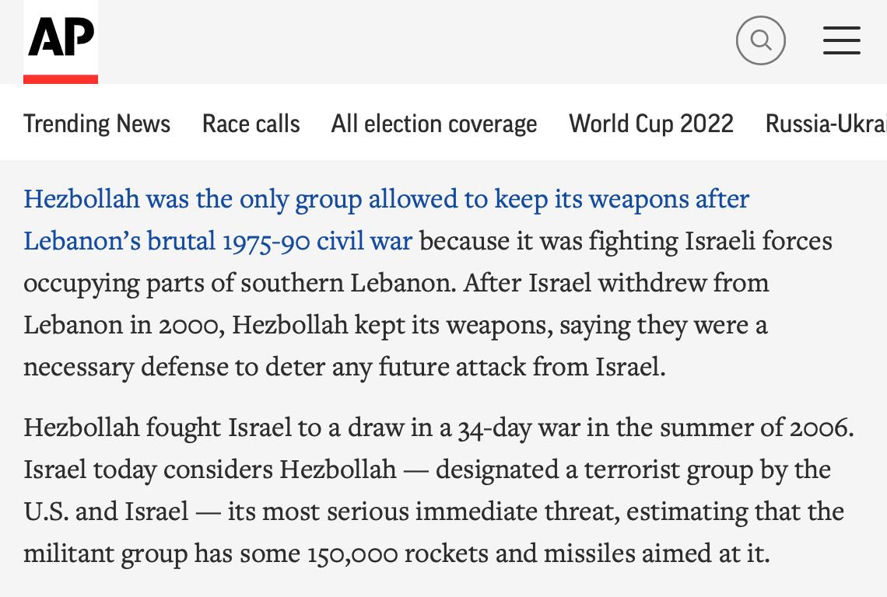Open the search magnifier icon

point(760,40)
